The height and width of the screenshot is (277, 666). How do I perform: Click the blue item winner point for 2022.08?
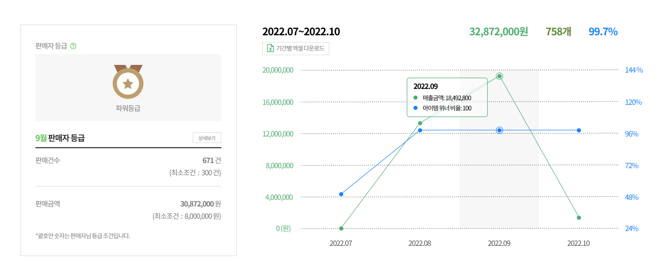pos(420,130)
